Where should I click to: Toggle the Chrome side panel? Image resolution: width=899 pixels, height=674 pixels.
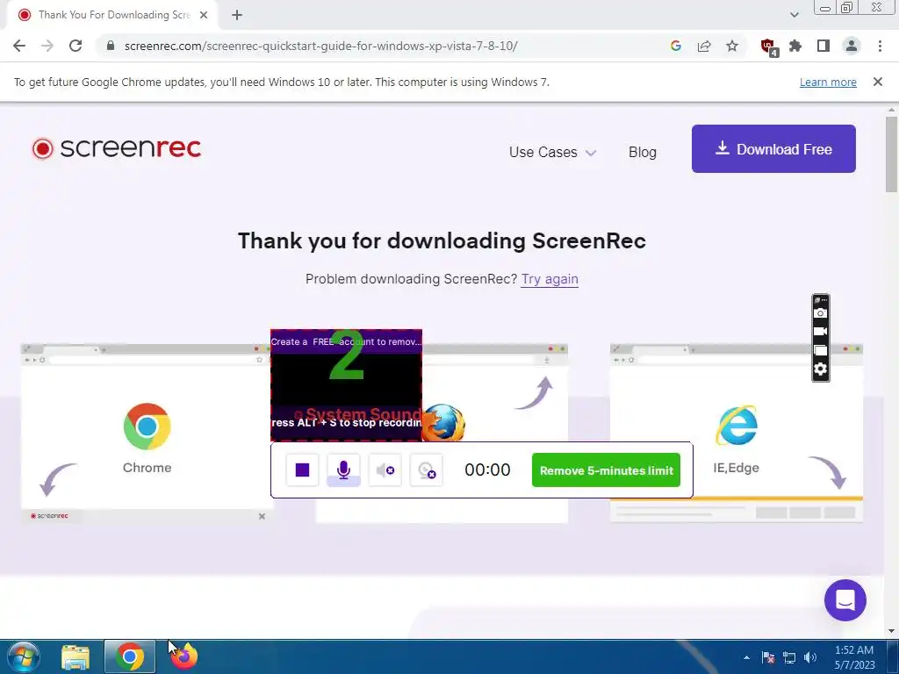(x=823, y=46)
